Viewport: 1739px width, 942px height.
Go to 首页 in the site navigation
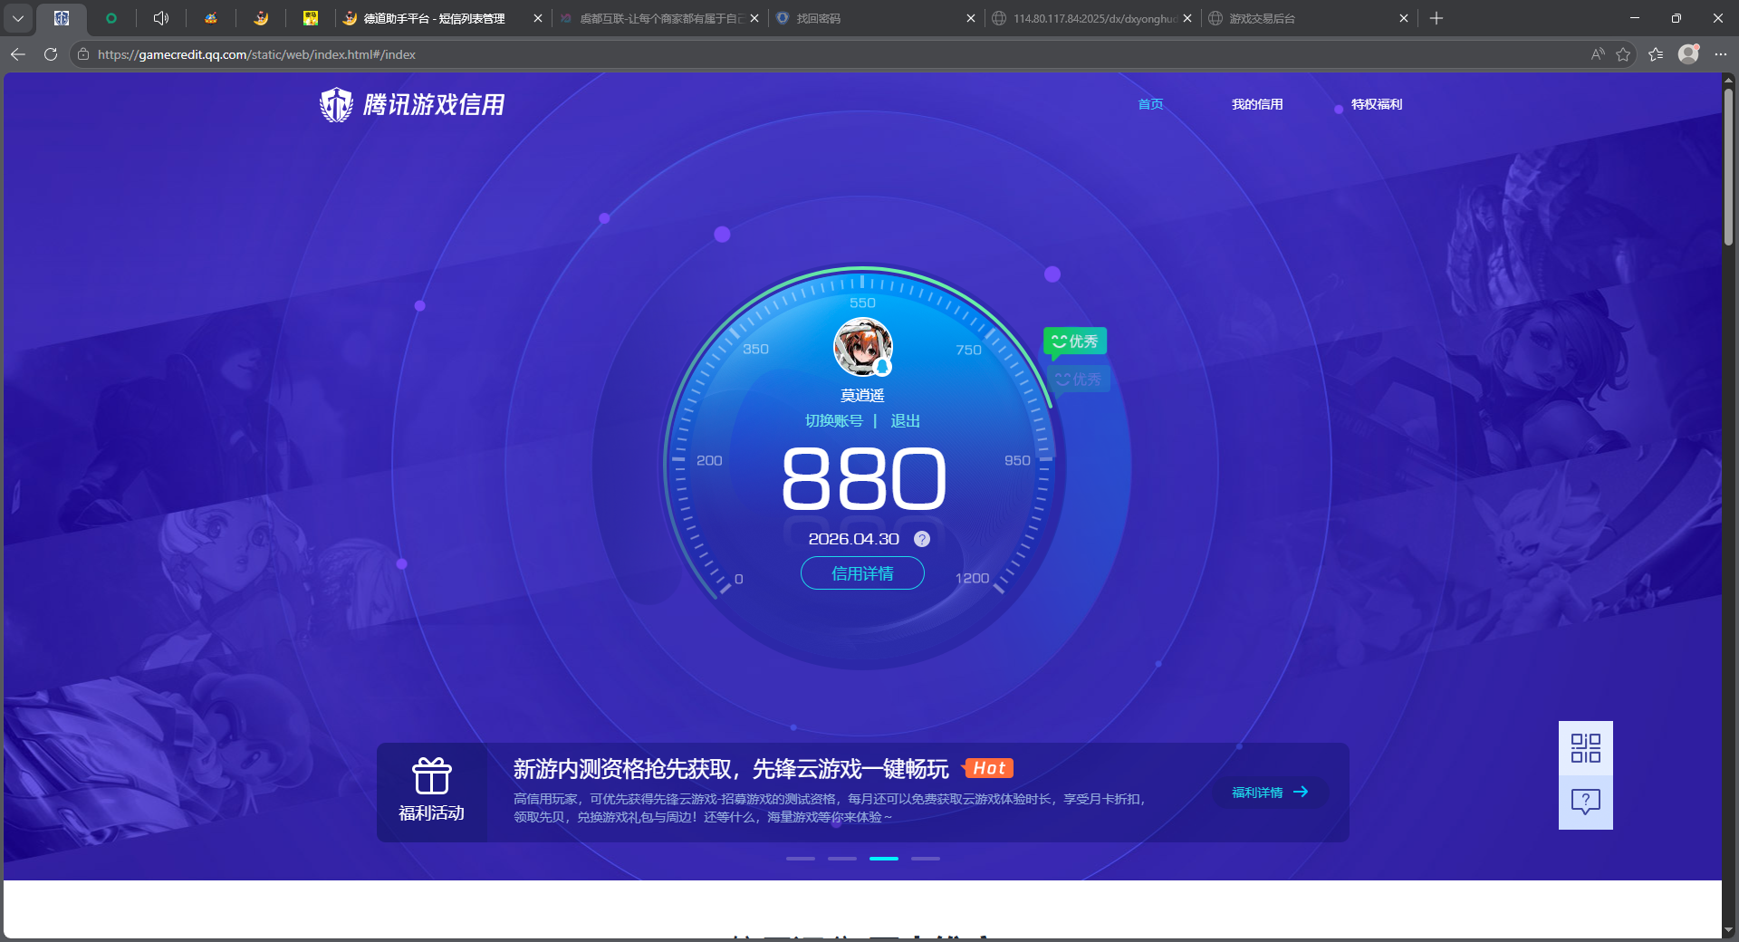pos(1150,104)
